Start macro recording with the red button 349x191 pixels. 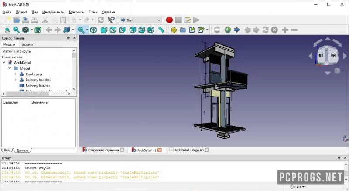tap(169, 20)
